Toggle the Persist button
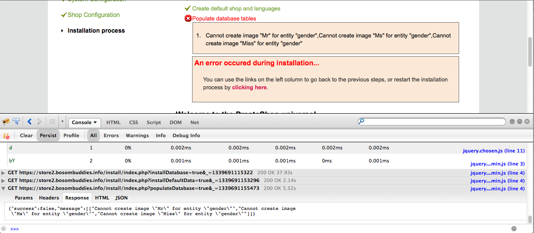 (x=48, y=135)
